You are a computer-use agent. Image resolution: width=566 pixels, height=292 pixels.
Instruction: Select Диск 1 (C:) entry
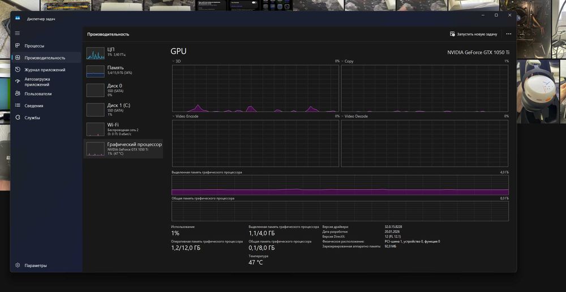click(x=123, y=109)
